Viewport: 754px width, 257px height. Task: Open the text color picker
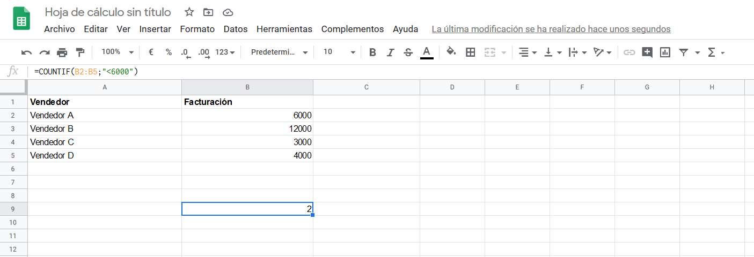coord(427,52)
